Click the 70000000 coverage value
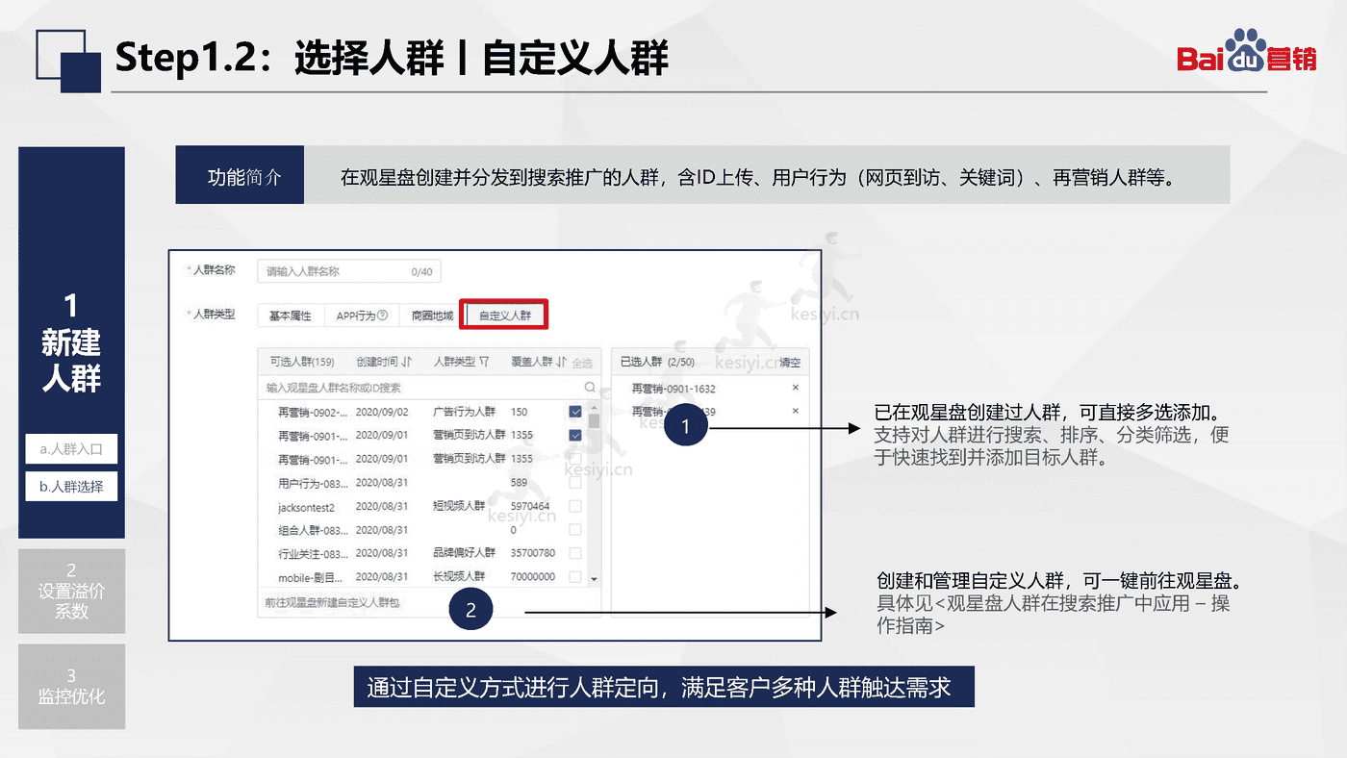 (533, 577)
